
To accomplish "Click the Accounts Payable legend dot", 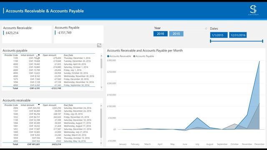I will click(134, 56).
